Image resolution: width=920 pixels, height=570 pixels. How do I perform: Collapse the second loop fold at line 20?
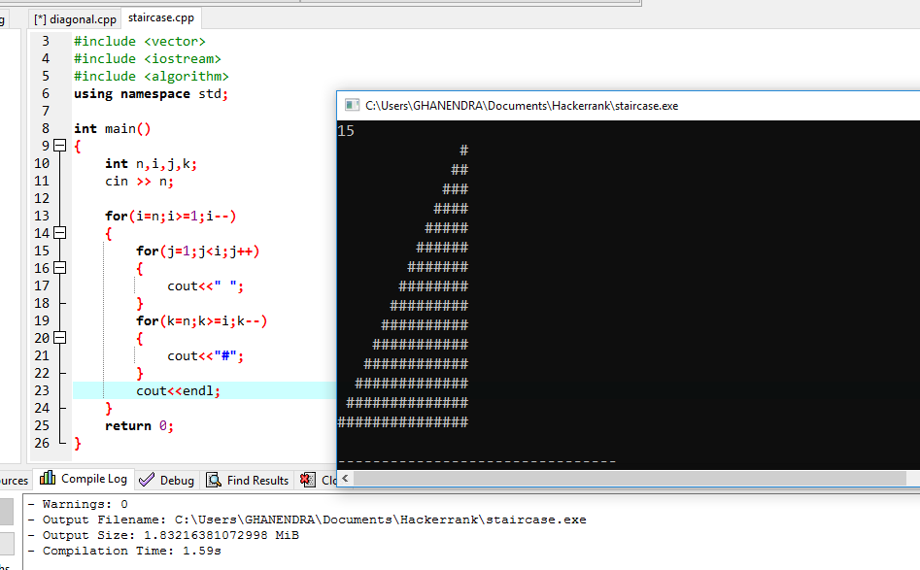coord(60,338)
